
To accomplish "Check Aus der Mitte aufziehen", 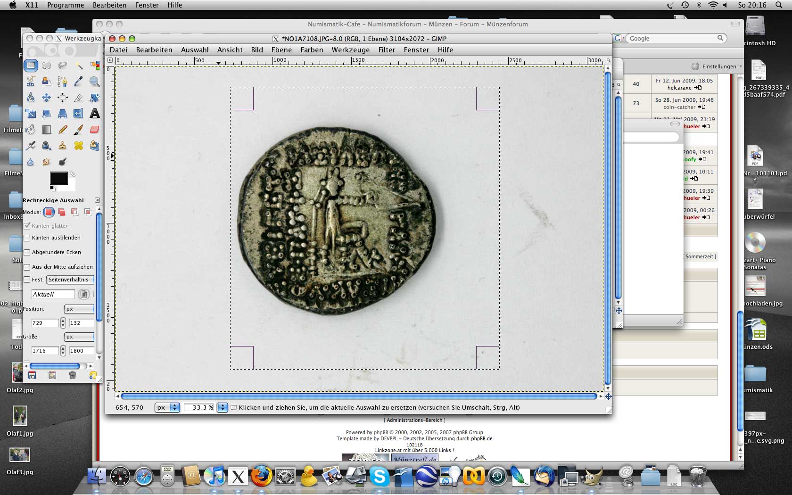I will point(27,267).
